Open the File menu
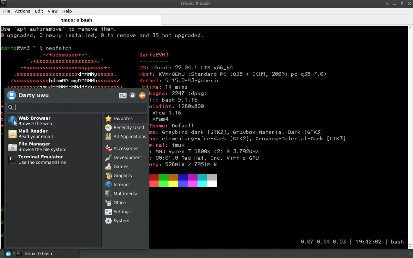 point(7,11)
